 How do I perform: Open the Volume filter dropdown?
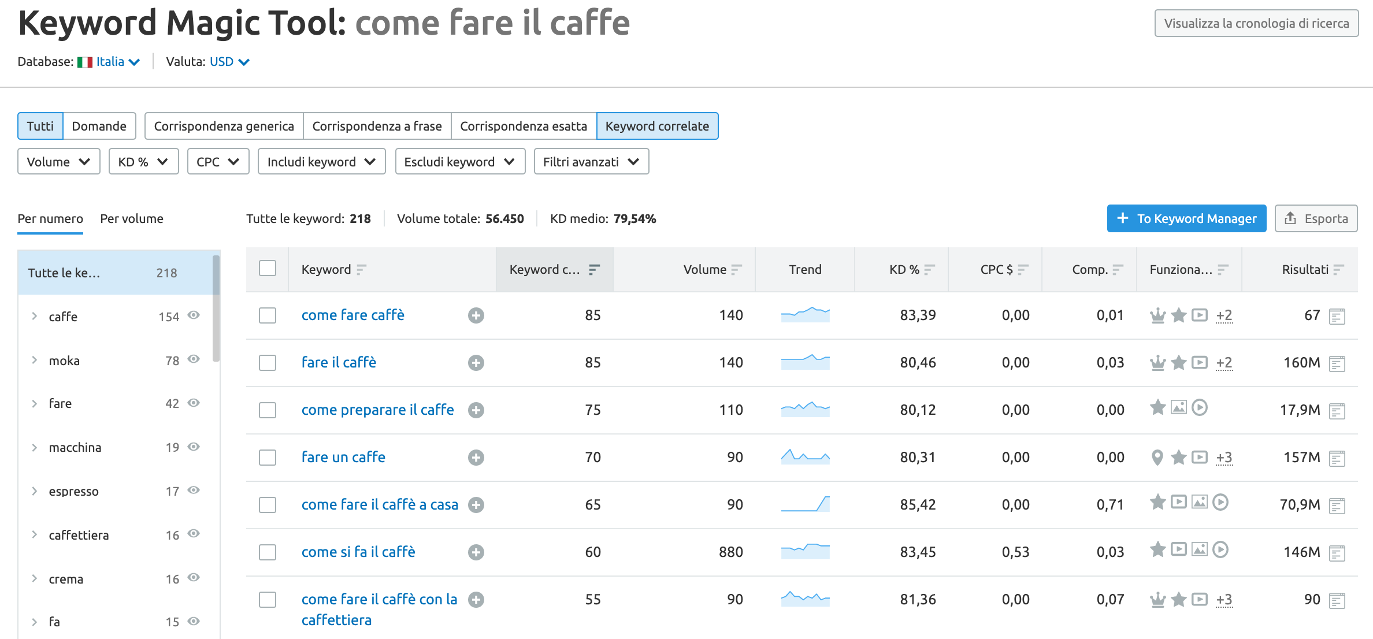[57, 161]
